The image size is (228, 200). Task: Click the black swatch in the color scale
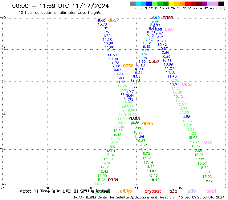tap(221, 4)
